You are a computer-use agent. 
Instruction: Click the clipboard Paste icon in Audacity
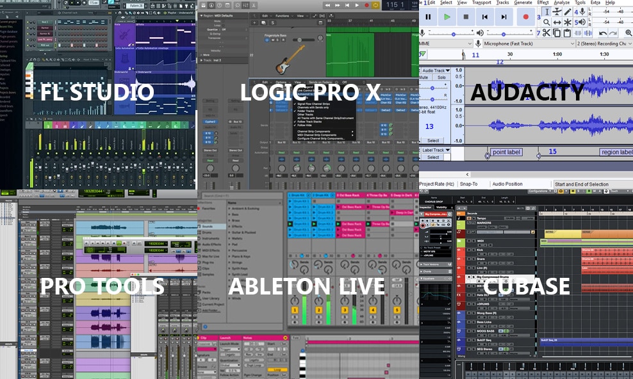pyautogui.click(x=567, y=33)
